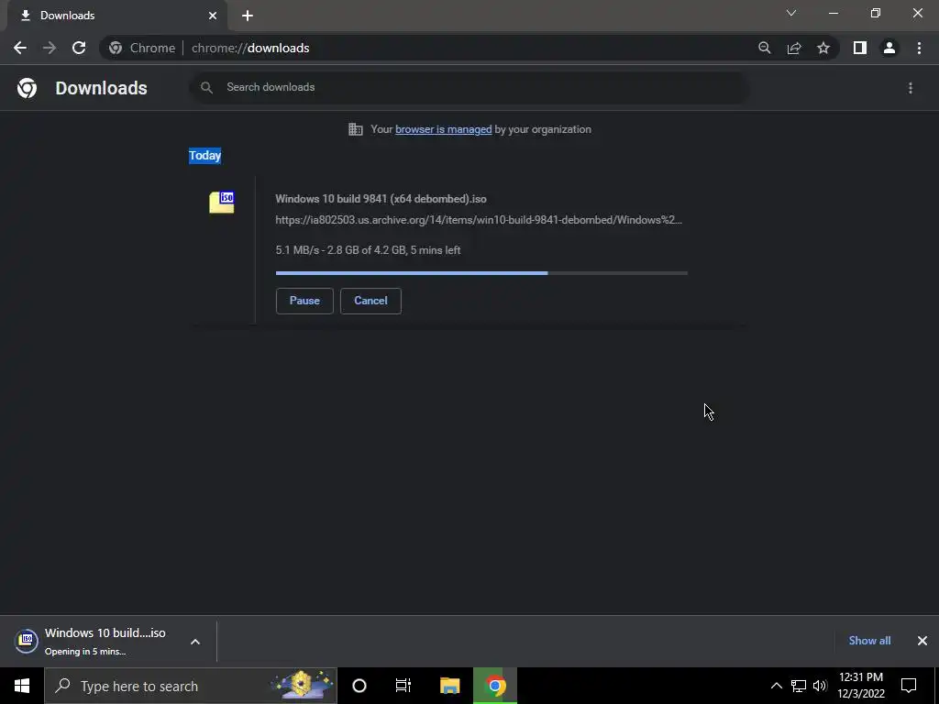Open the tab search dropdown chevron
939x704 pixels.
tap(791, 13)
